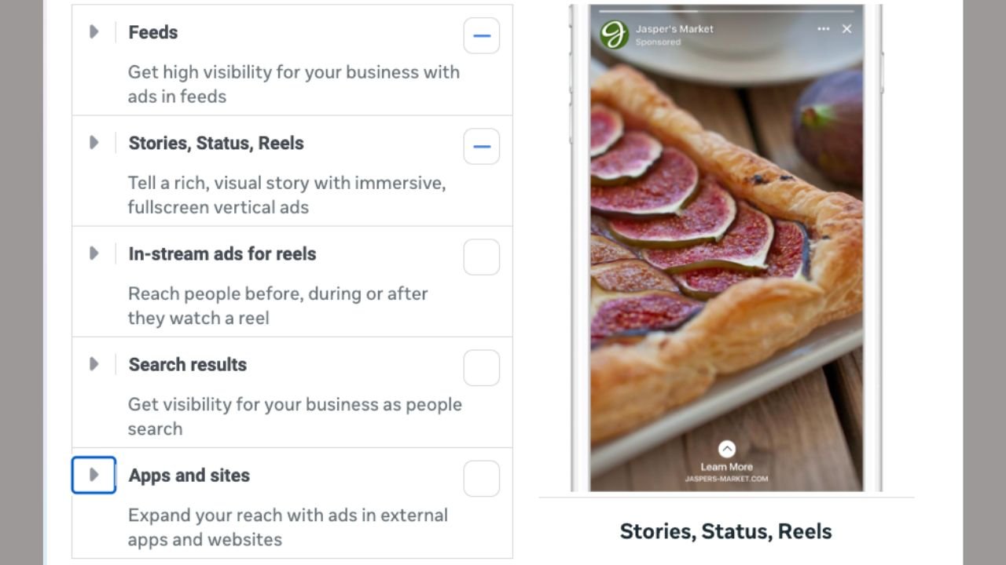1006x565 pixels.
Task: Toggle Stories, Status, Reels checkbox
Action: [x=482, y=146]
